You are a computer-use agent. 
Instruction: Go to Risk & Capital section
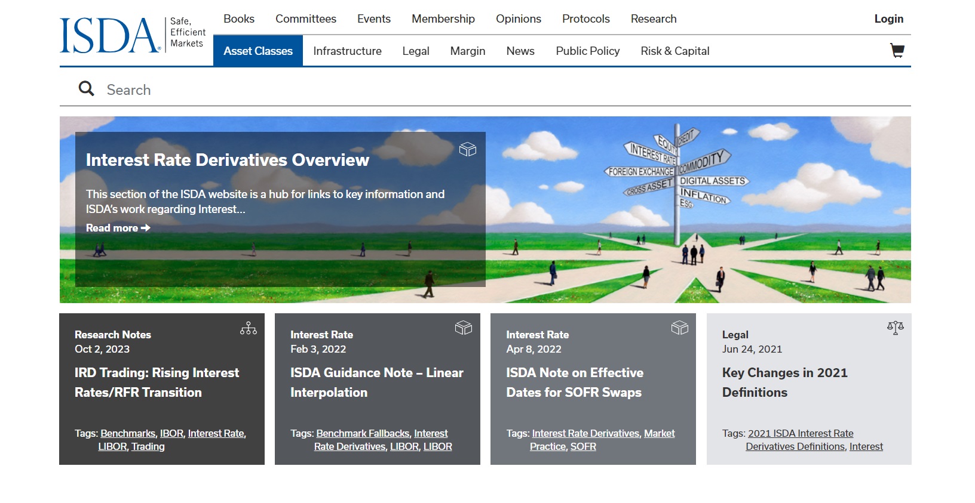[674, 51]
